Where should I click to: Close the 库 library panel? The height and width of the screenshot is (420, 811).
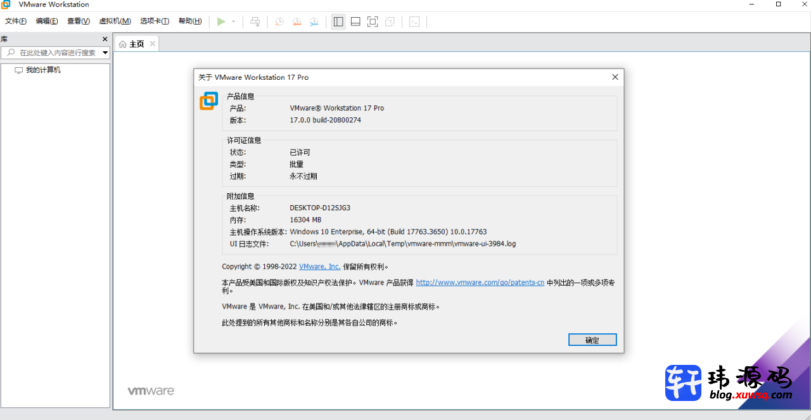105,39
